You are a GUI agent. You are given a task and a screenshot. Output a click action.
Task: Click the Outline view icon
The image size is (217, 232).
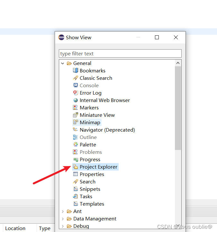76,137
